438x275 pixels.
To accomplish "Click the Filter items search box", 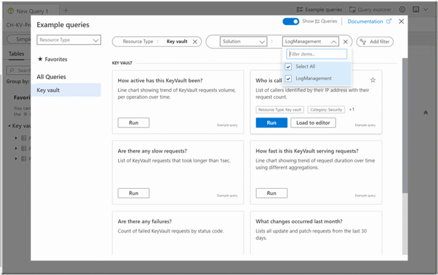I will [317, 54].
